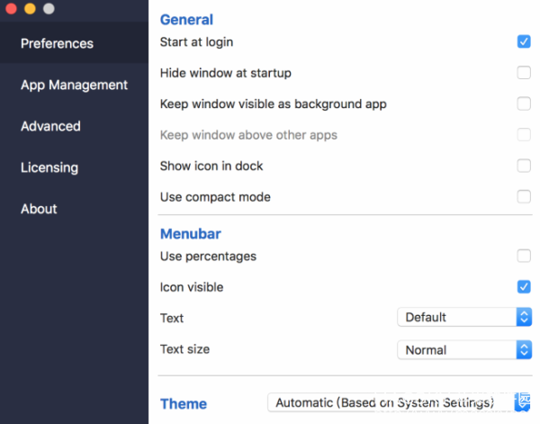Open the Text dropdown showing Default

click(464, 317)
